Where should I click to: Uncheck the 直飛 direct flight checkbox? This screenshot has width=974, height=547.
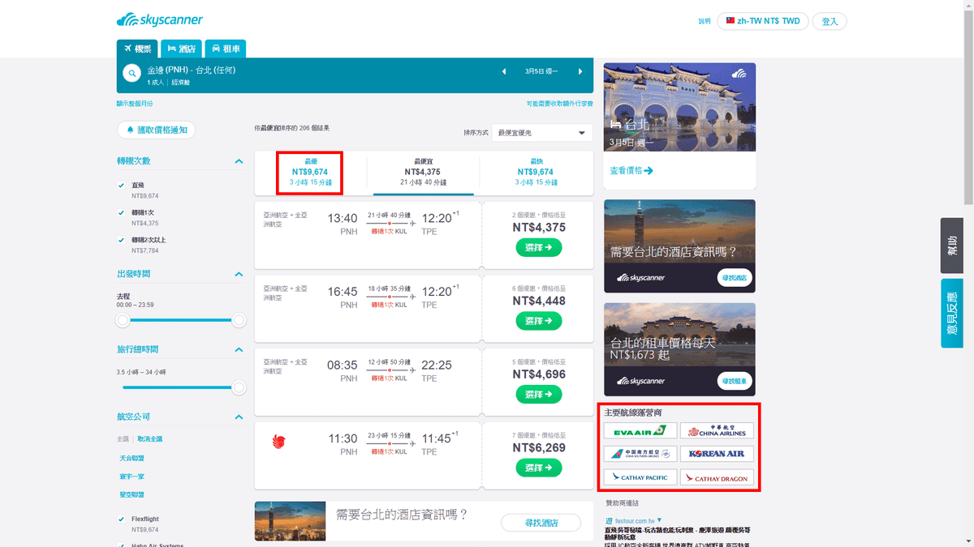click(121, 186)
